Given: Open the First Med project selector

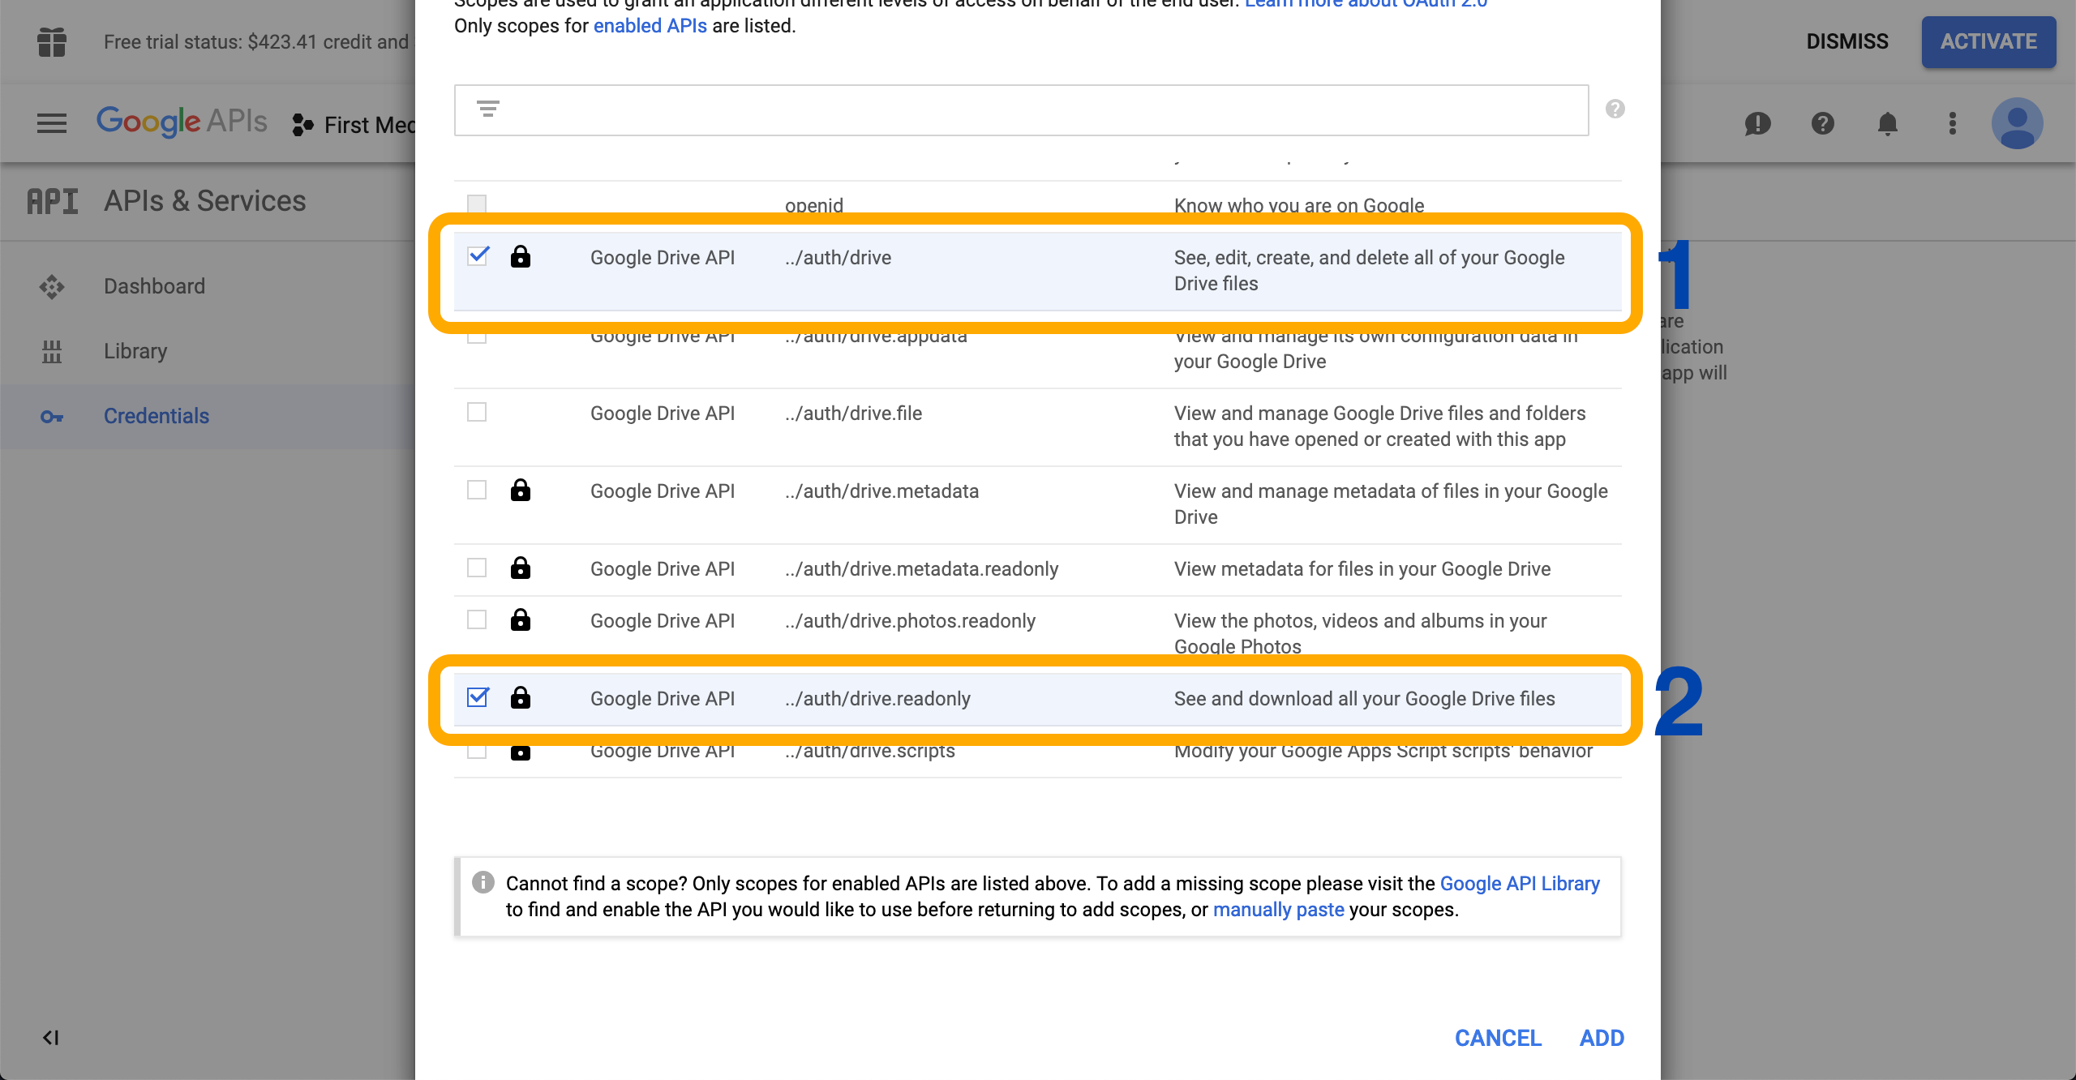Looking at the screenshot, I should [x=354, y=125].
